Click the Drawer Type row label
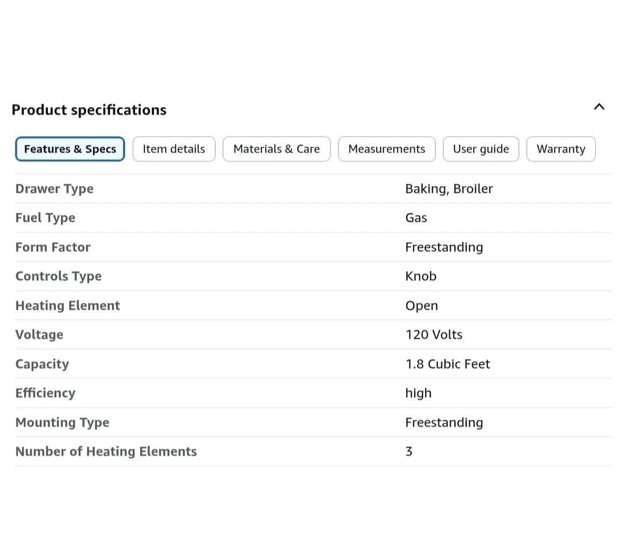 click(x=54, y=189)
